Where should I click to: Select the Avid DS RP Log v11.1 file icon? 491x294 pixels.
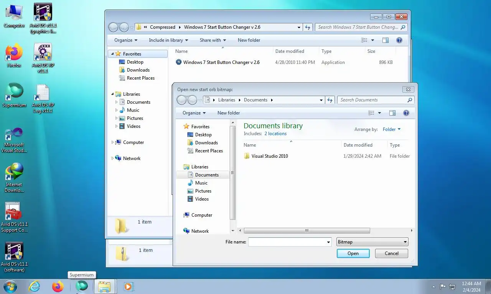(x=43, y=98)
